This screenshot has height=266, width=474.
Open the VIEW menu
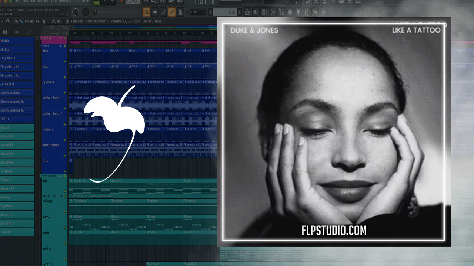(54, 1)
